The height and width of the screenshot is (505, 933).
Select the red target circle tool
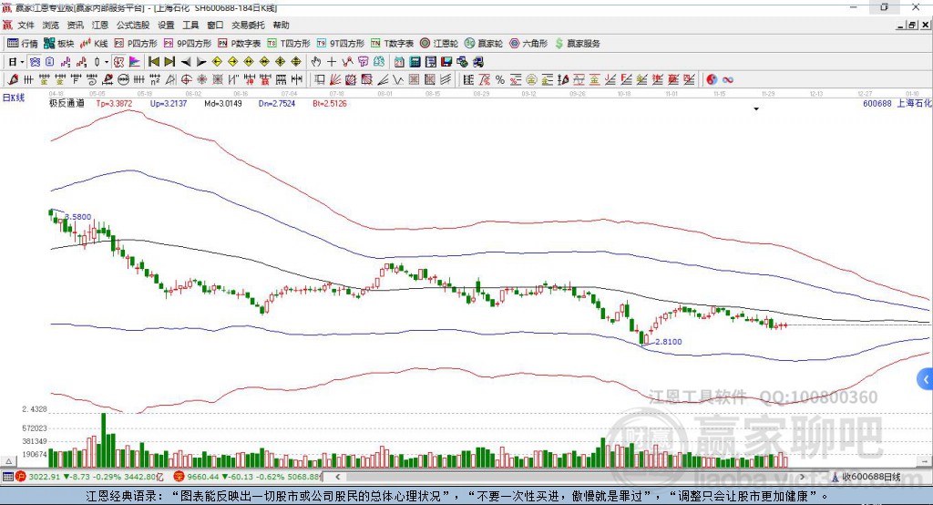click(186, 80)
